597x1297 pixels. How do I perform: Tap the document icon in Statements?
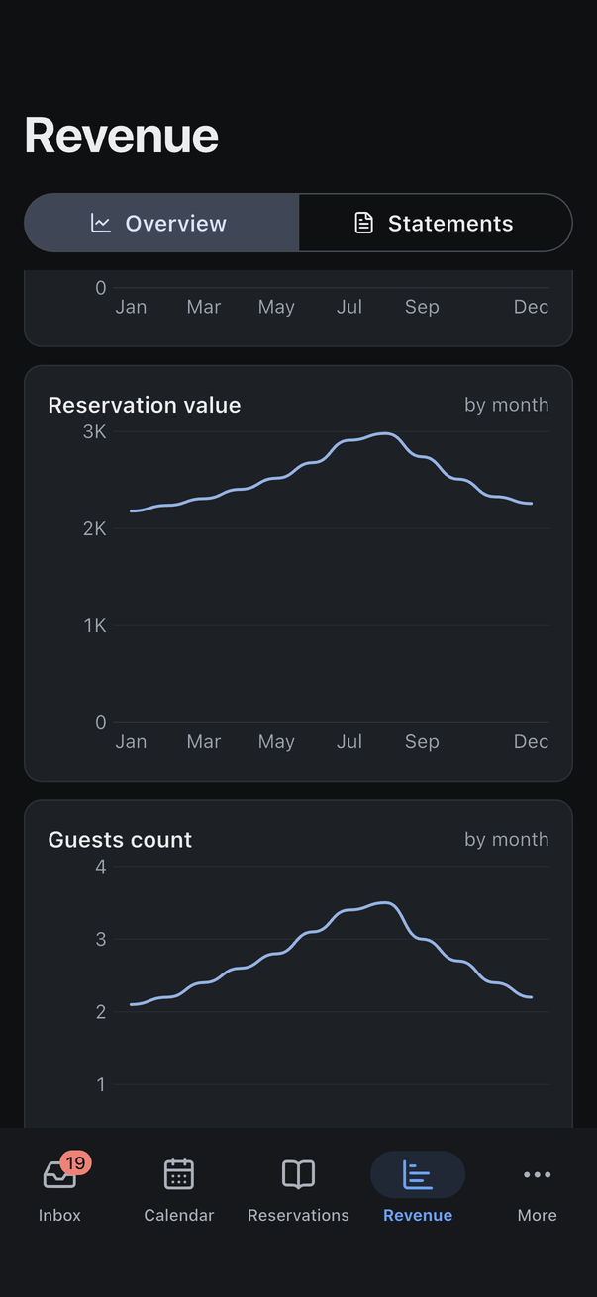click(x=364, y=223)
